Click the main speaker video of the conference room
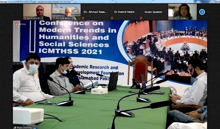This screenshot has width=220, height=129. pos(110,75)
